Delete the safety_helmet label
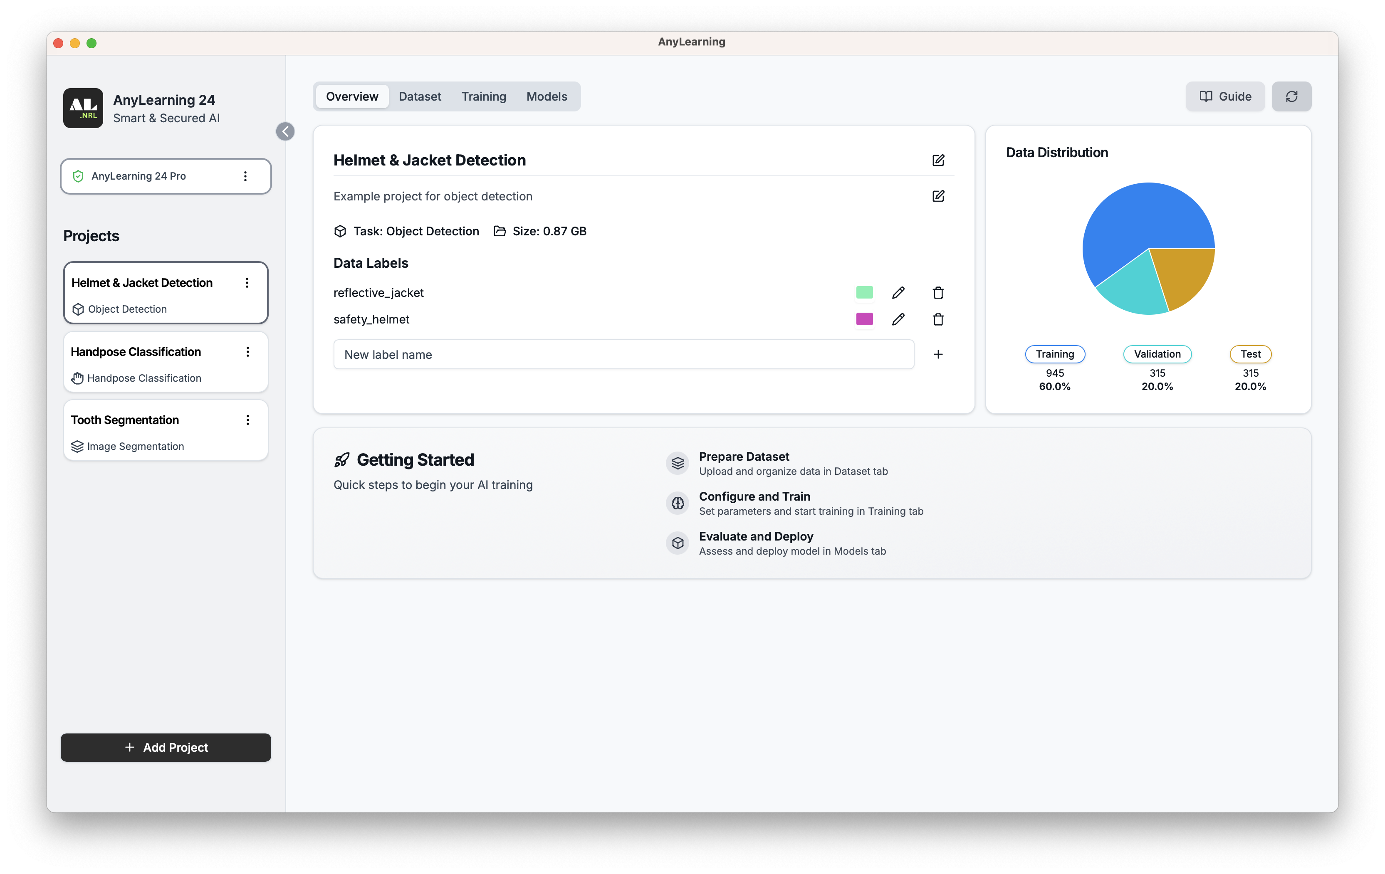Screen dimensions: 1385x874 [937, 319]
